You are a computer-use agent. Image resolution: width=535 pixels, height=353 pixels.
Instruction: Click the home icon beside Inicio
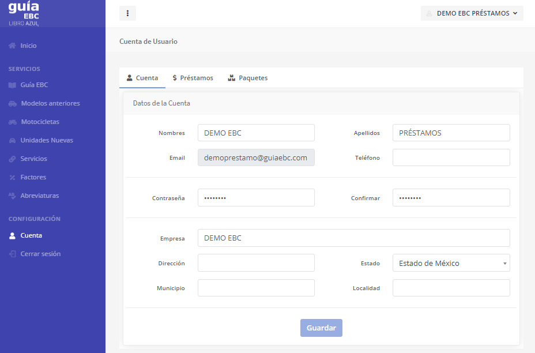pyautogui.click(x=12, y=46)
